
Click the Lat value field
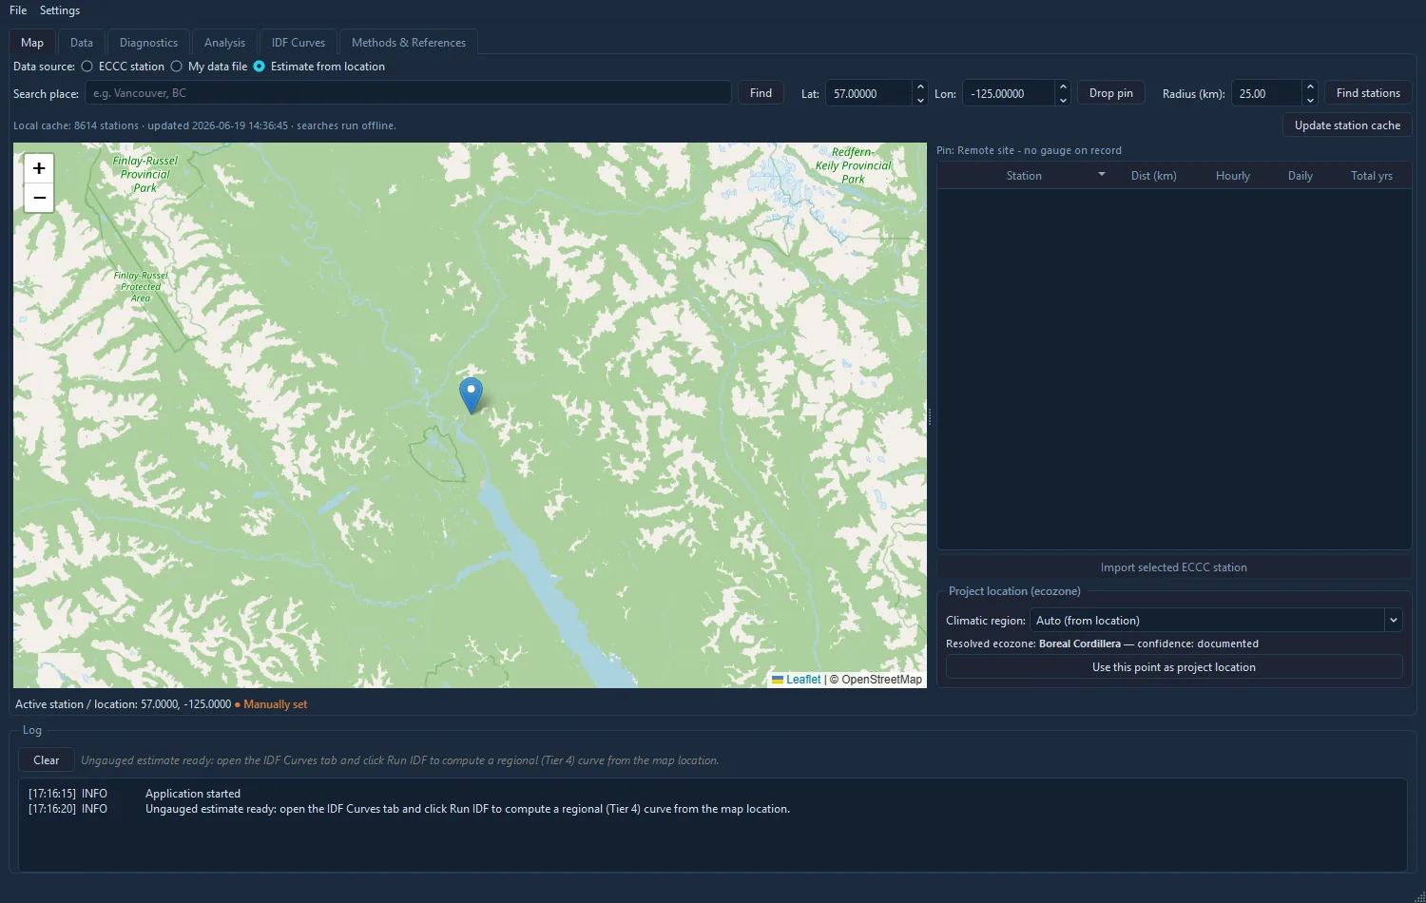pos(869,93)
